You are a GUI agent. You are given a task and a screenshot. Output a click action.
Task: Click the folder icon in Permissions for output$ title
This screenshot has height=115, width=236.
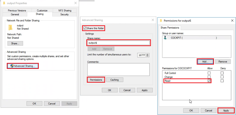pos(161,21)
